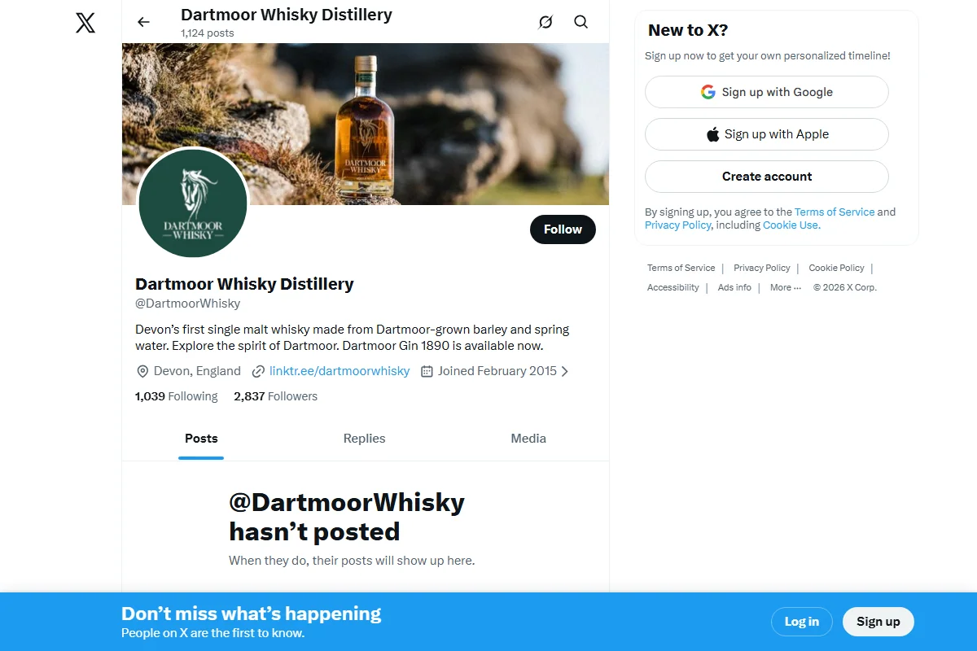
Task: Open footer Terms of Service link
Action: coord(681,268)
